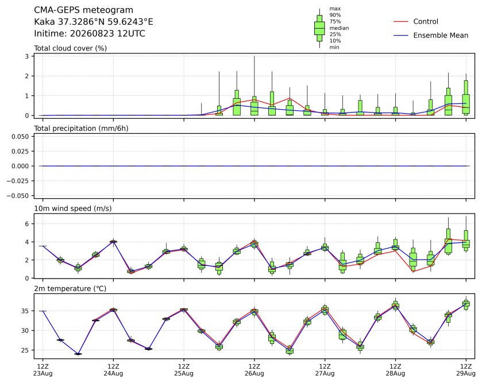This screenshot has height=383, width=482.
Task: Click the Total cloud cover panel title
Action: click(71, 48)
